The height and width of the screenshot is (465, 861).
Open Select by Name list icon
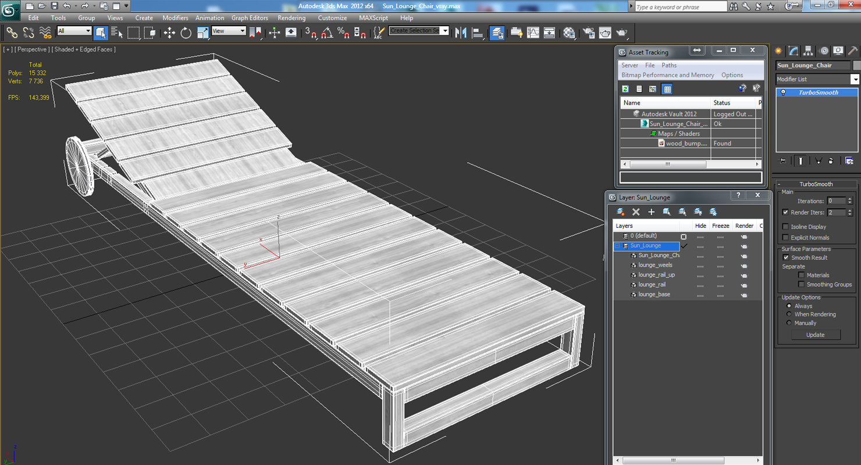(x=117, y=33)
